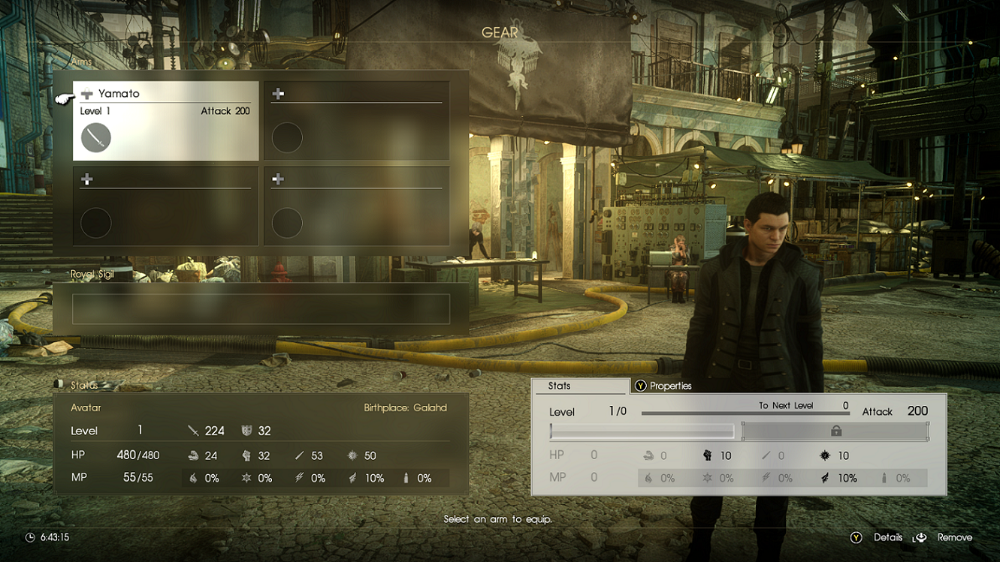Click the Level 1 text in the Yamato slot
The height and width of the screenshot is (562, 1000).
click(95, 111)
